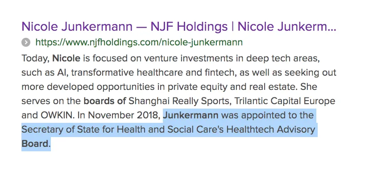Click the green njfholdings.com URL
The height and width of the screenshot is (174, 369).
[x=139, y=43]
